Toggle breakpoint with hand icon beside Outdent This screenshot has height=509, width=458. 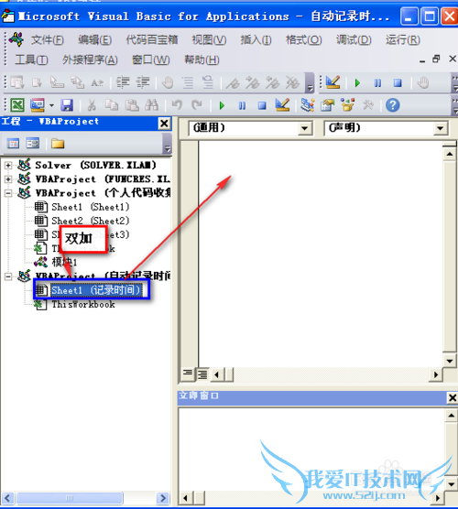168,82
